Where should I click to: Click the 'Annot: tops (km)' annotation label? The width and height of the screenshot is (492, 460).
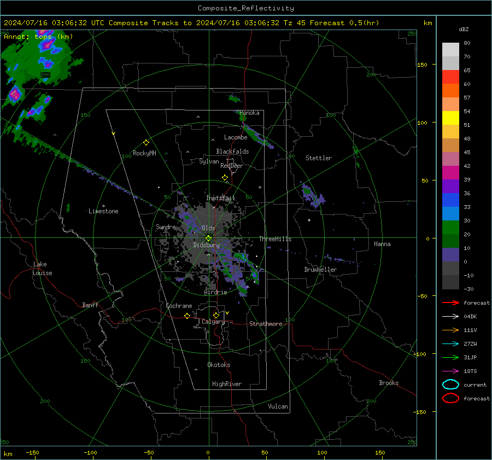click(38, 37)
